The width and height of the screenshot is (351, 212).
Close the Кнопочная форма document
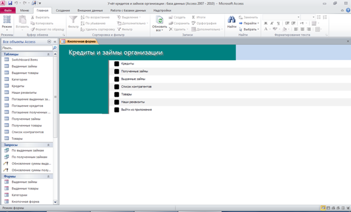348,41
